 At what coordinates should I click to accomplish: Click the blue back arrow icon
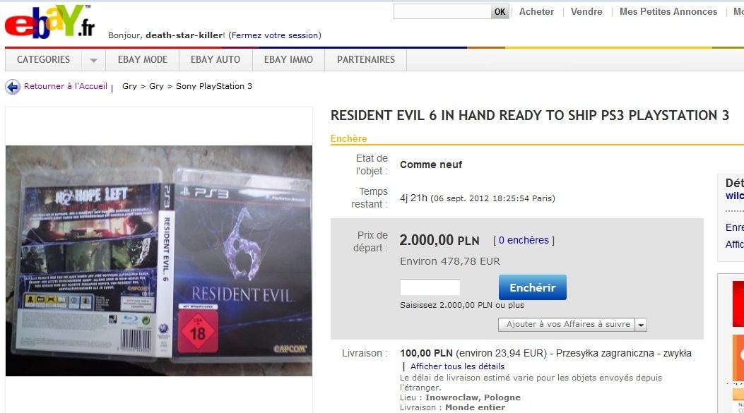tap(13, 87)
